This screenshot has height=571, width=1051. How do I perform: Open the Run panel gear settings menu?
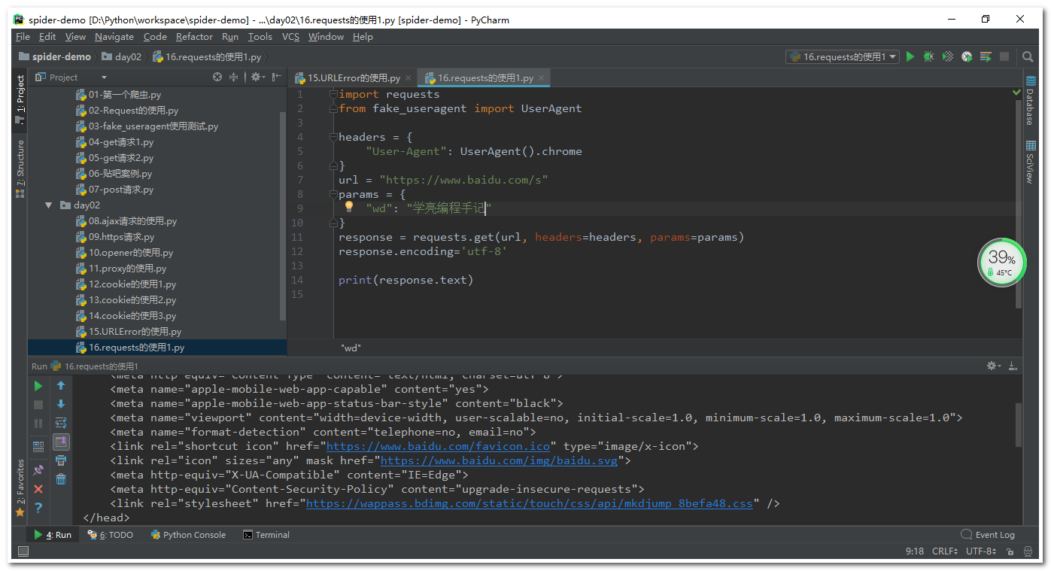[994, 366]
